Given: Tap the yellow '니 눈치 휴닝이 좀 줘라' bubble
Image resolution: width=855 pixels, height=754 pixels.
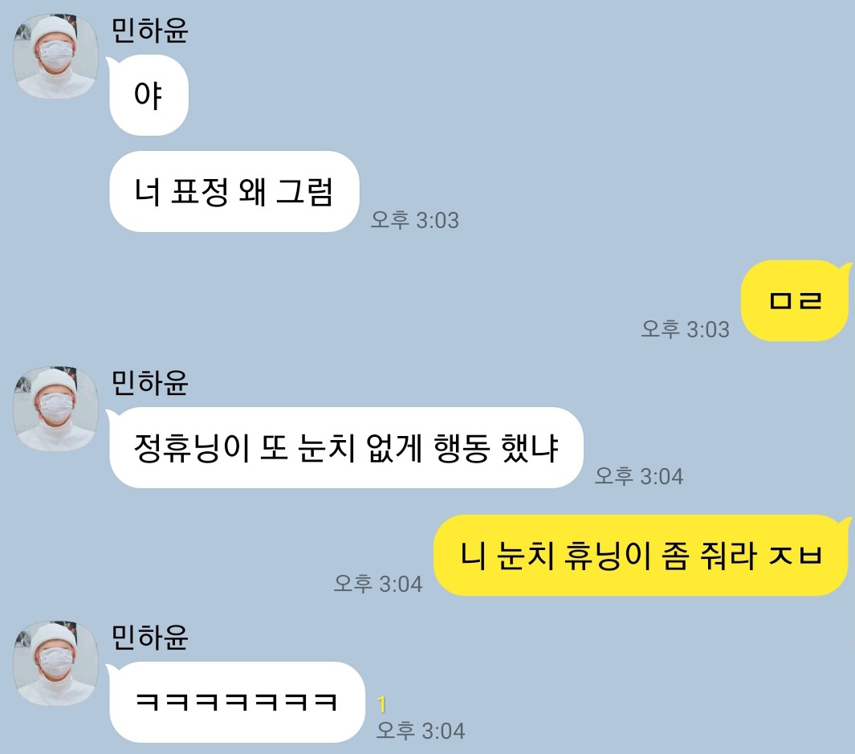Looking at the screenshot, I should tap(641, 555).
